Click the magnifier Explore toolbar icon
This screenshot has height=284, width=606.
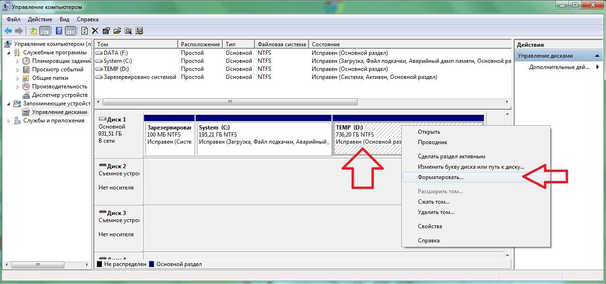coord(128,31)
